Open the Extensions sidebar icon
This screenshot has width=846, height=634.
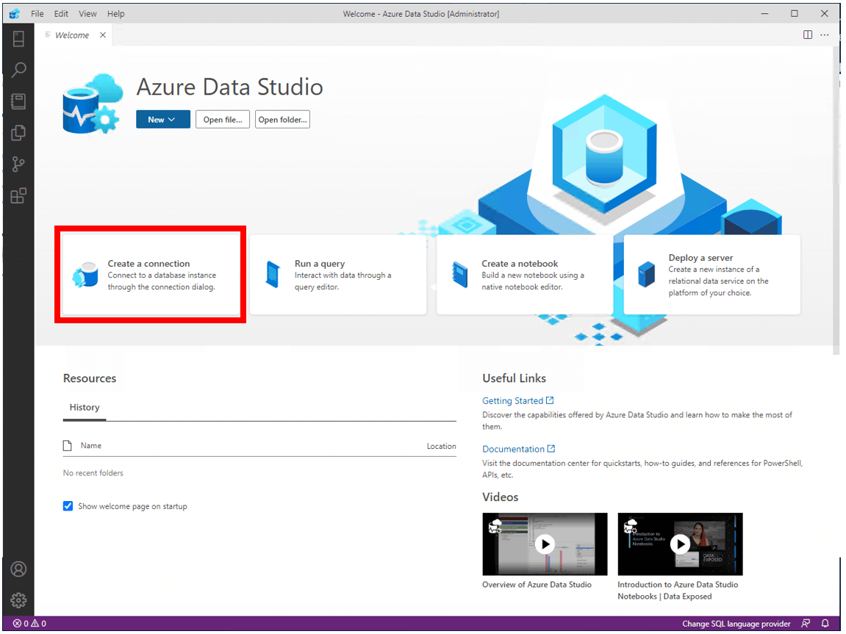(18, 195)
